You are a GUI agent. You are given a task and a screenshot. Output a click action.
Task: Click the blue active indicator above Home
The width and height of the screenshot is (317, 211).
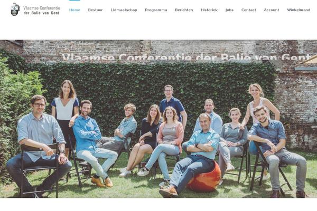click(x=74, y=1)
